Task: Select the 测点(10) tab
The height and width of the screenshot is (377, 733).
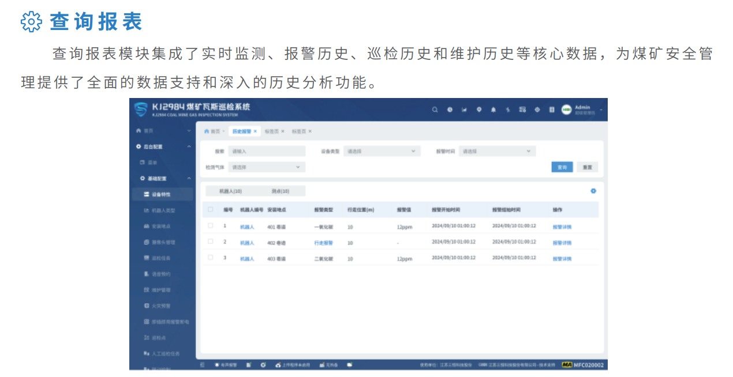Action: click(x=281, y=191)
